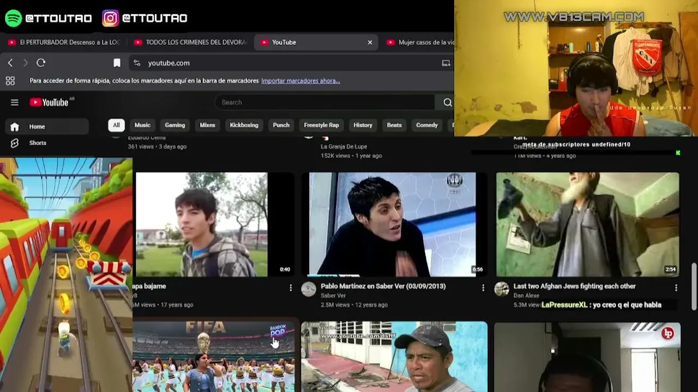Switch to 'TODOS LOS CRIMENES DEL DEVORA' tab

pos(190,42)
